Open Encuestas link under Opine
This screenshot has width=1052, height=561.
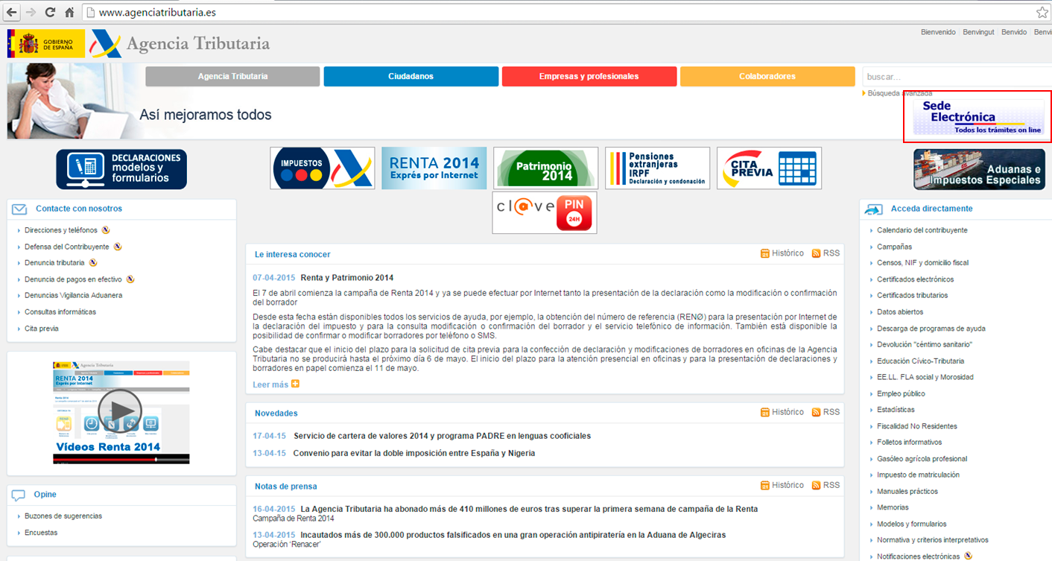(x=41, y=533)
